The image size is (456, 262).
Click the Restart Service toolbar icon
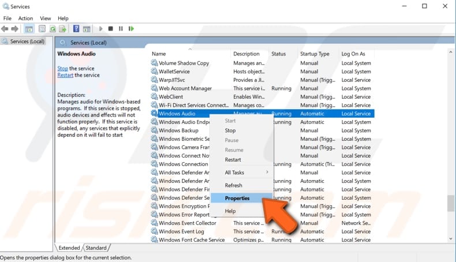click(131, 28)
